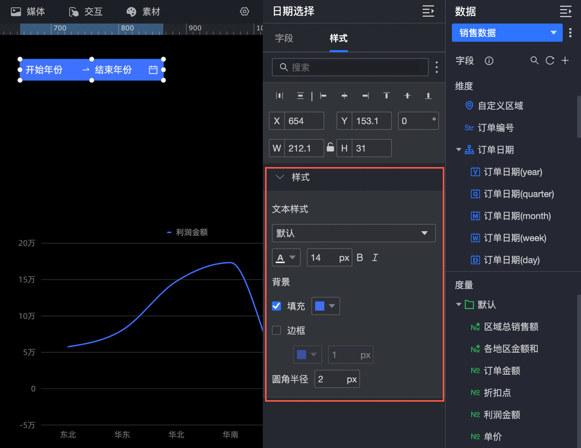Toggle the aspect ratio lock icon

[x=330, y=147]
